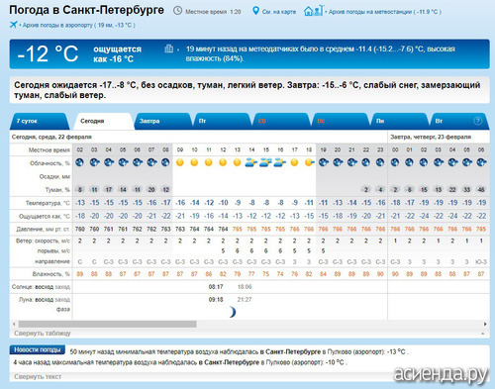Select the Пт forecast tab

click(221, 121)
